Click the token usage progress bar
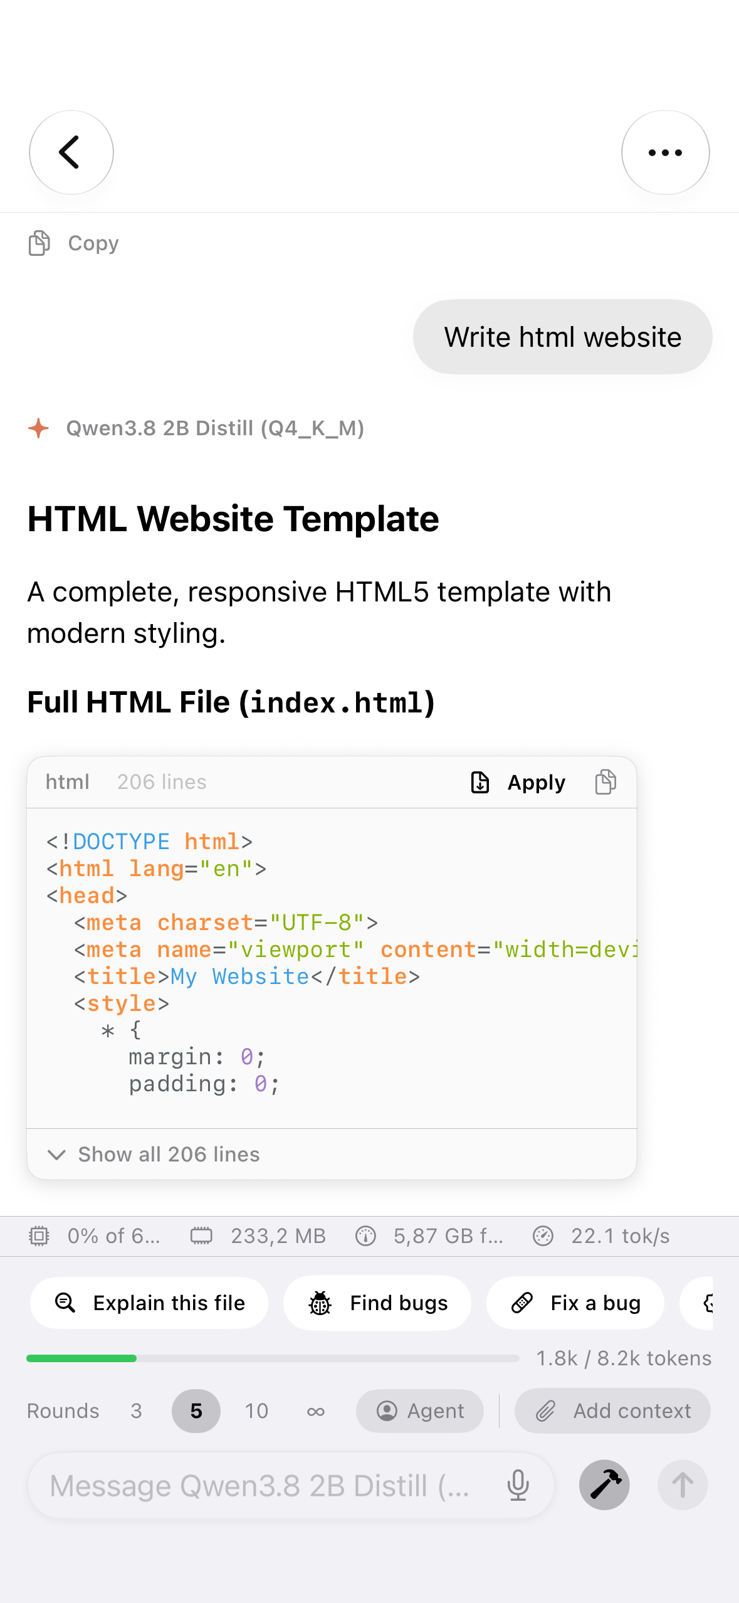 tap(273, 1358)
